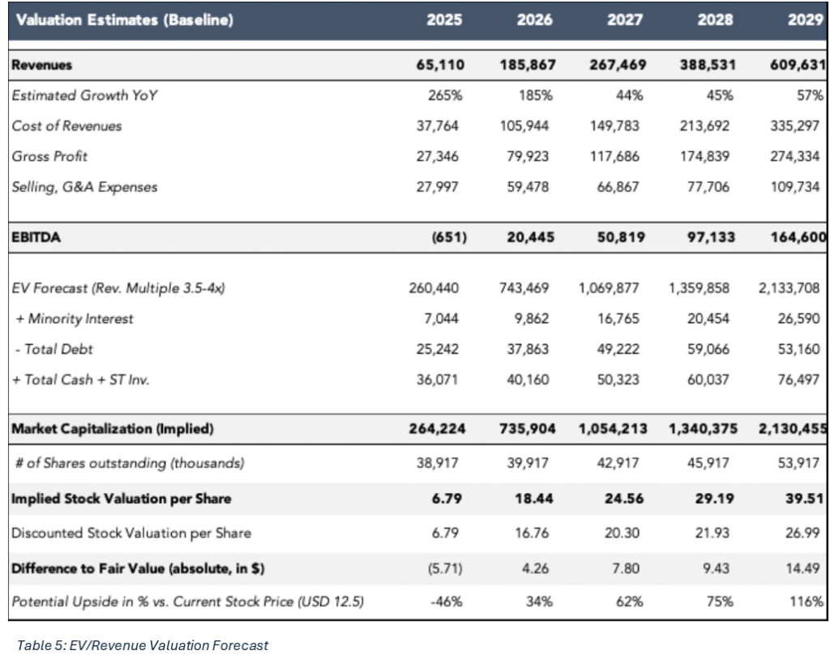Click cash value 36,071
This screenshot has width=830, height=659.
(x=437, y=380)
